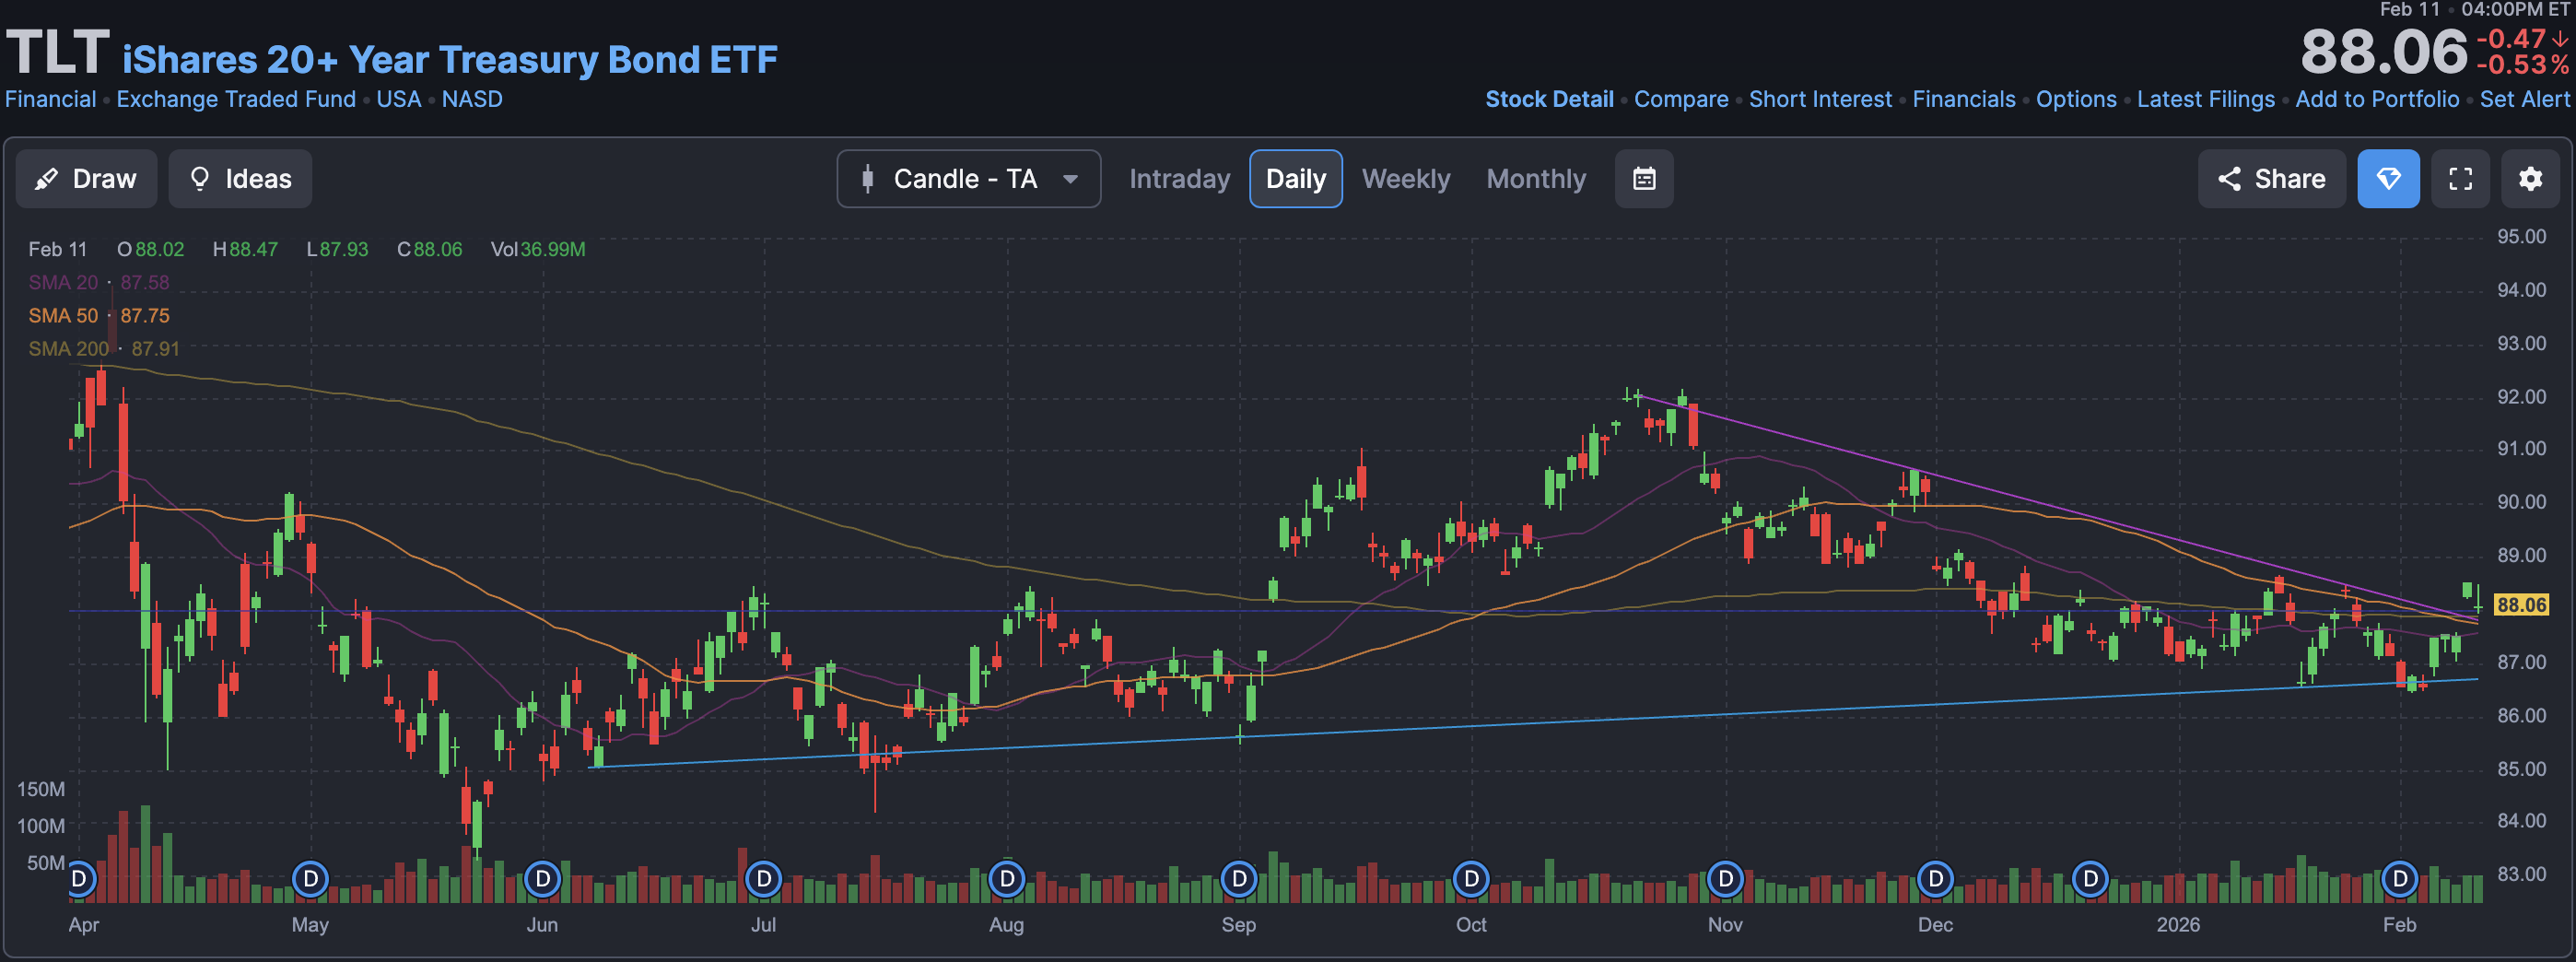Click the yellow 88.06 current price tag
The image size is (2576, 962).
tap(2521, 605)
